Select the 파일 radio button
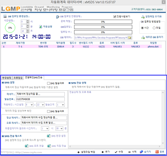167x156 pixels. click(x=154, y=28)
